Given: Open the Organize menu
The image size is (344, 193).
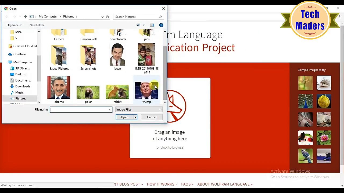Looking at the screenshot, I should (14, 25).
